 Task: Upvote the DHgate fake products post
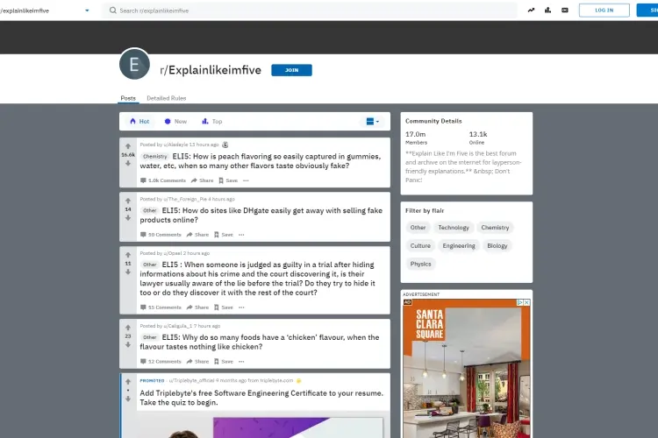(x=128, y=201)
